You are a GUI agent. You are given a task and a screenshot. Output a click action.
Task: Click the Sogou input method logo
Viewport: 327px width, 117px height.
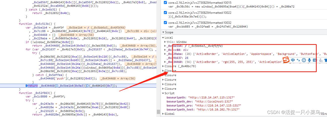286,60
